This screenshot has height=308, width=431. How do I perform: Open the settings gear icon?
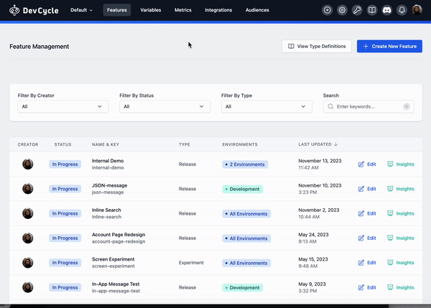[342, 10]
